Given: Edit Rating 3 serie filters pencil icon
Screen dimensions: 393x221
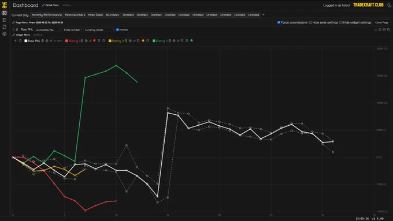Looking at the screenshot, I should 178,41.
